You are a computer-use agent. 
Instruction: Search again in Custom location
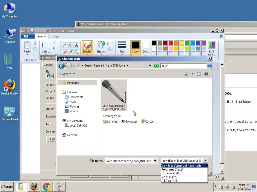point(149,122)
